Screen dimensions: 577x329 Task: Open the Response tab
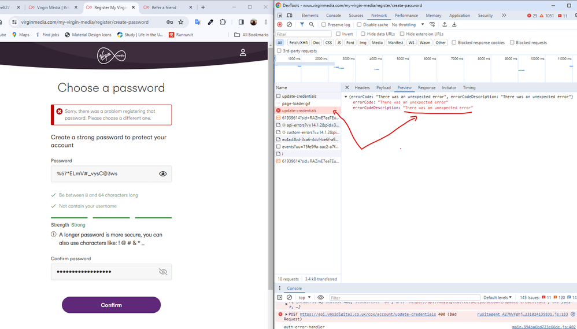427,87
